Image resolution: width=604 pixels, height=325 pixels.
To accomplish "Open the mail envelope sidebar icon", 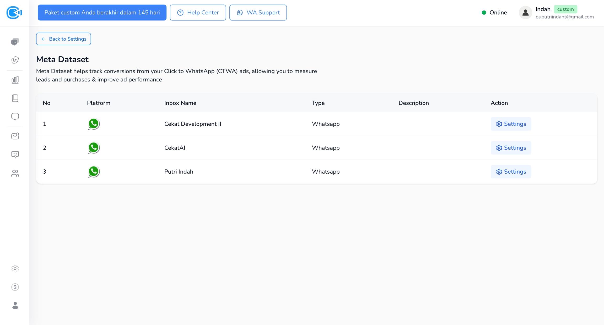I will coord(15,136).
